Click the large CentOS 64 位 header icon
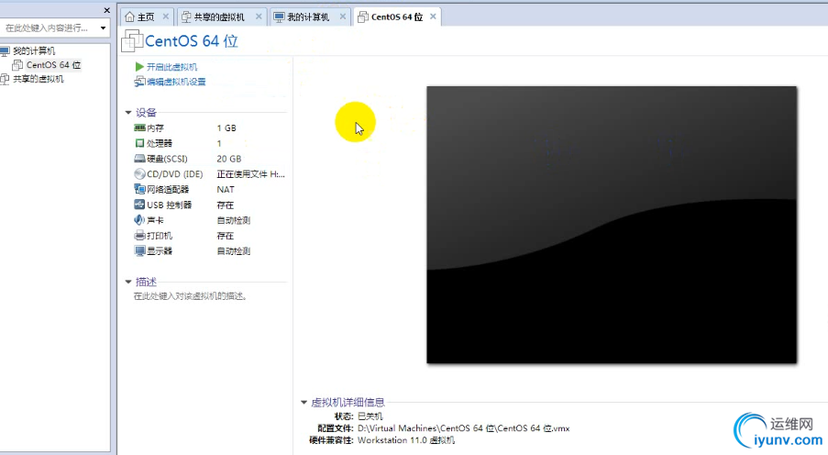Screen dimensions: 828x455 [x=132, y=40]
